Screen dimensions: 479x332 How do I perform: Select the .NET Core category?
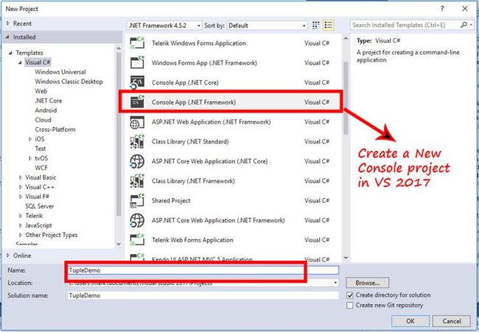[x=48, y=101]
